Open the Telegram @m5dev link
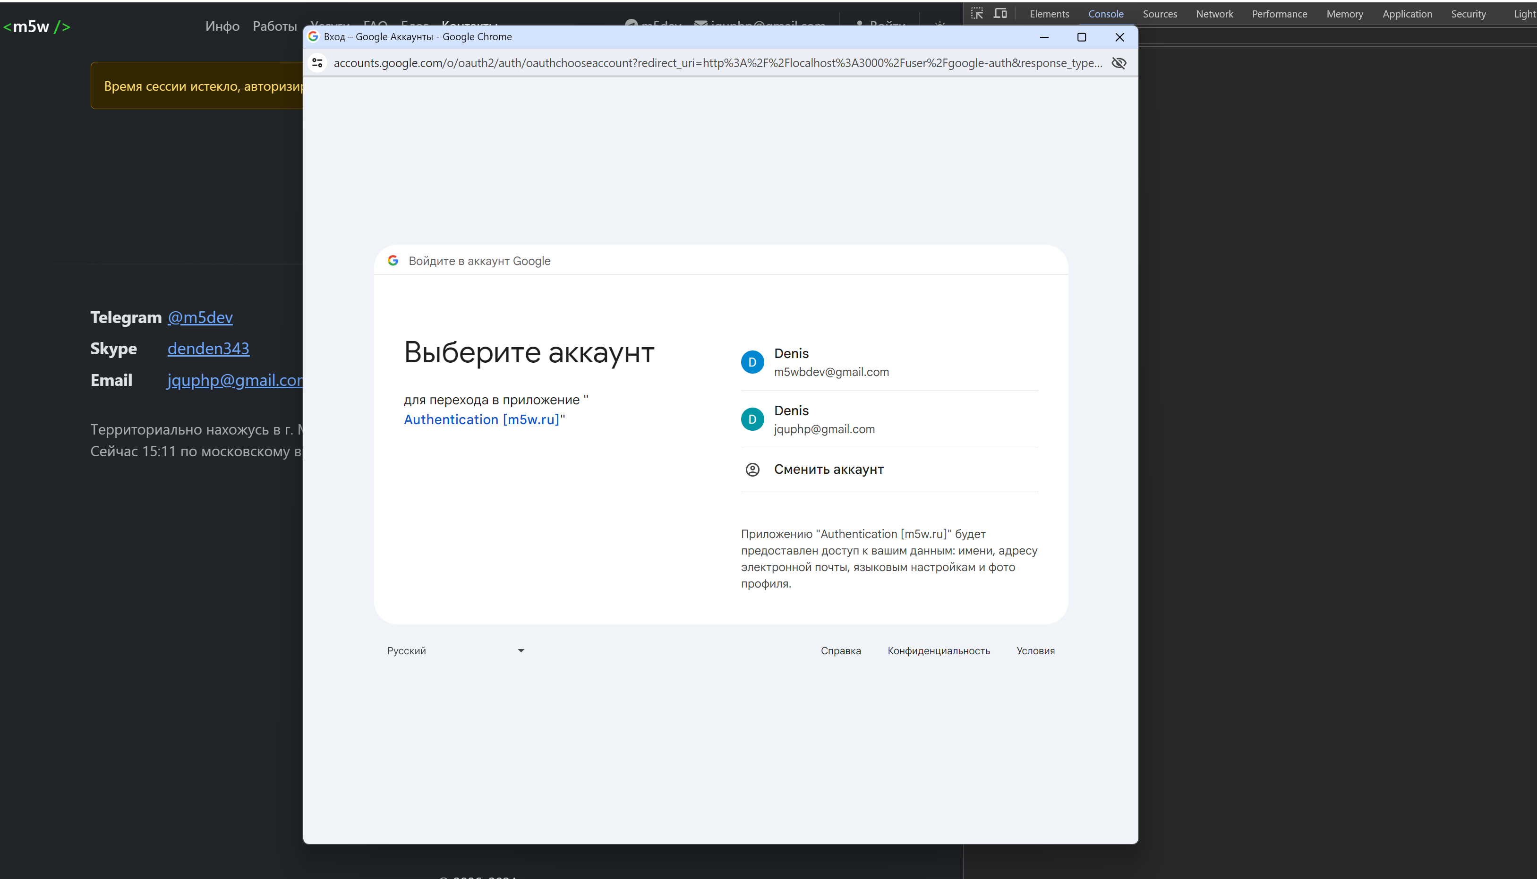Viewport: 1537px width, 879px height. point(200,317)
